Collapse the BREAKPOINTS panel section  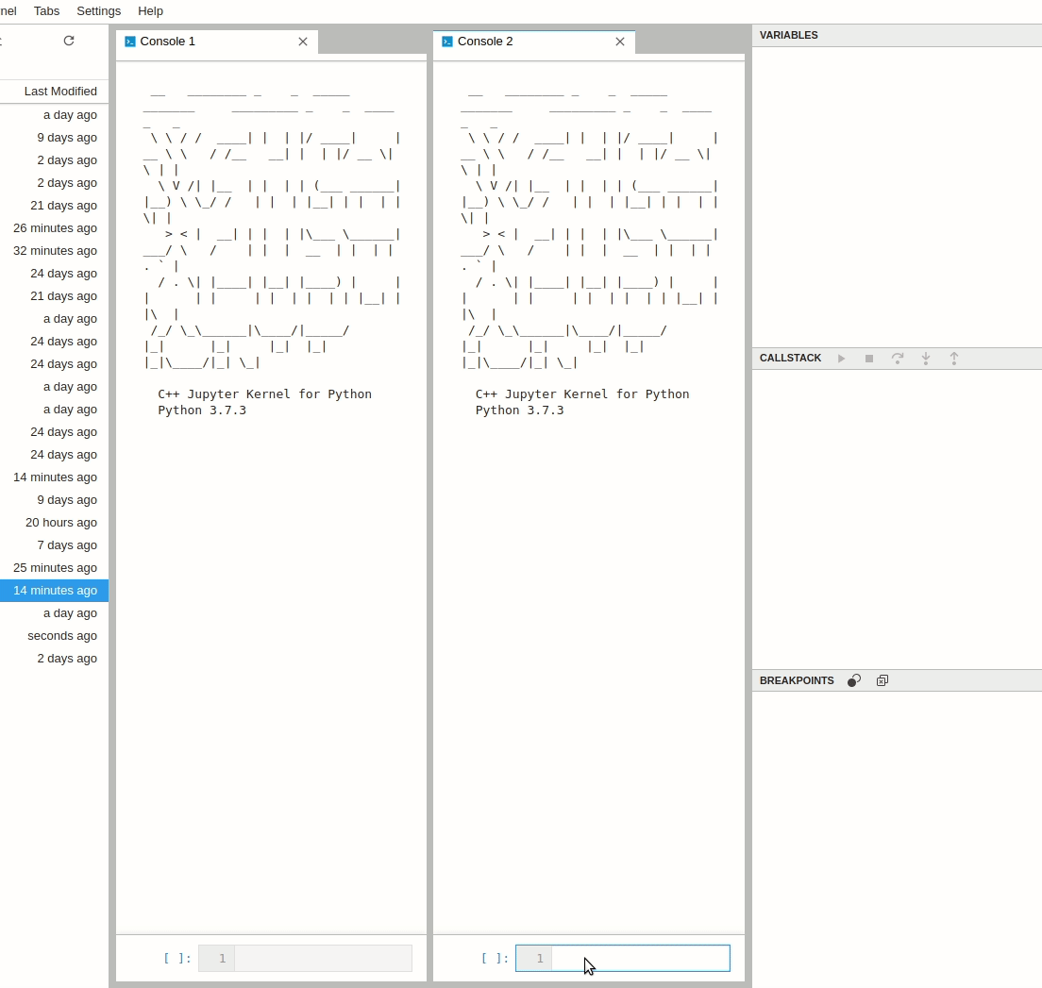tap(795, 680)
